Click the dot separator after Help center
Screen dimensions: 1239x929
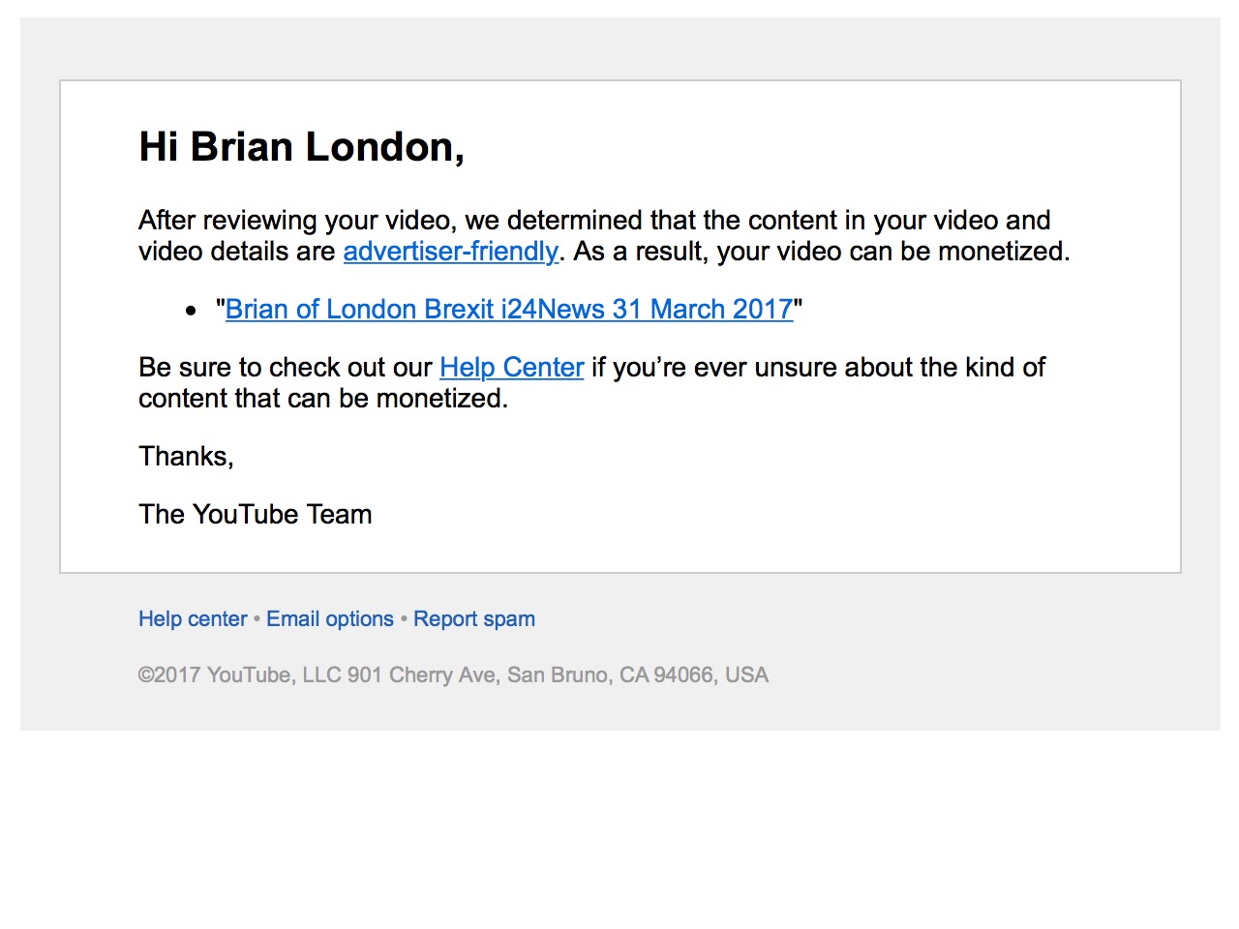[x=257, y=619]
